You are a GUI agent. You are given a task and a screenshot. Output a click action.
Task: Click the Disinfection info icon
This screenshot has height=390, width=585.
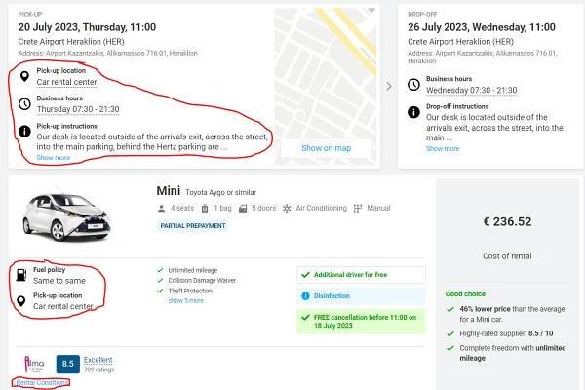[305, 296]
